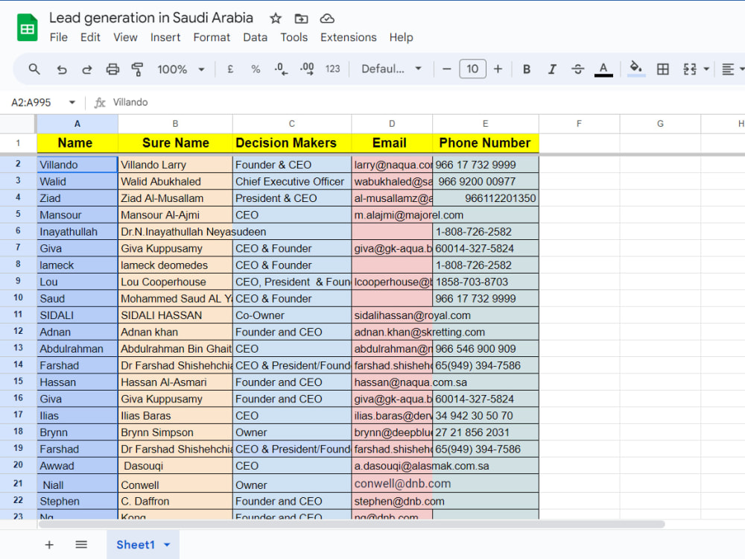Select the cell containing Brynn Simpson

(175, 432)
